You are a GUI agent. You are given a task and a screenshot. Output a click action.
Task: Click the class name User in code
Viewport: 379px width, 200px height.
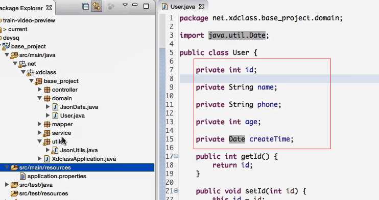(x=241, y=52)
